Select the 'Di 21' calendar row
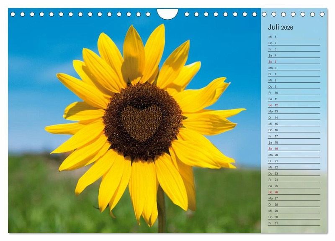 [x=294, y=161]
